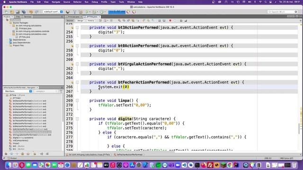Open Firefox from the Dock
The height and width of the screenshot is (170, 303).
[204, 165]
